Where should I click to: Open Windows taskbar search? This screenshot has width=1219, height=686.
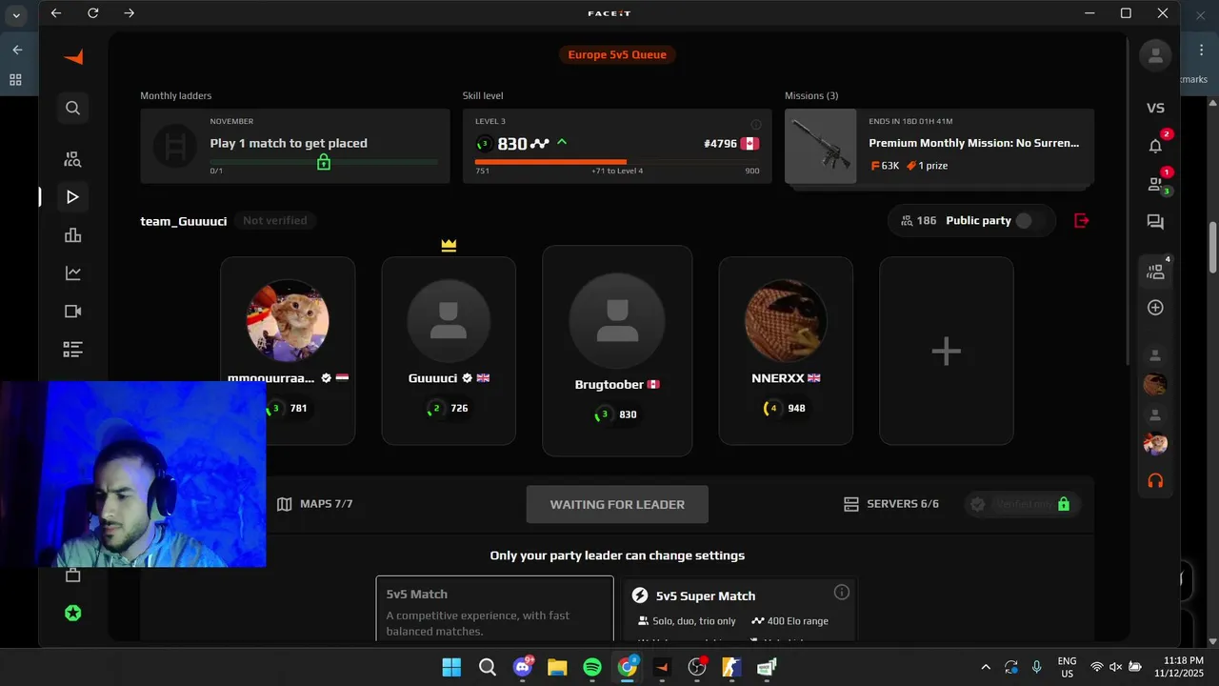487,667
